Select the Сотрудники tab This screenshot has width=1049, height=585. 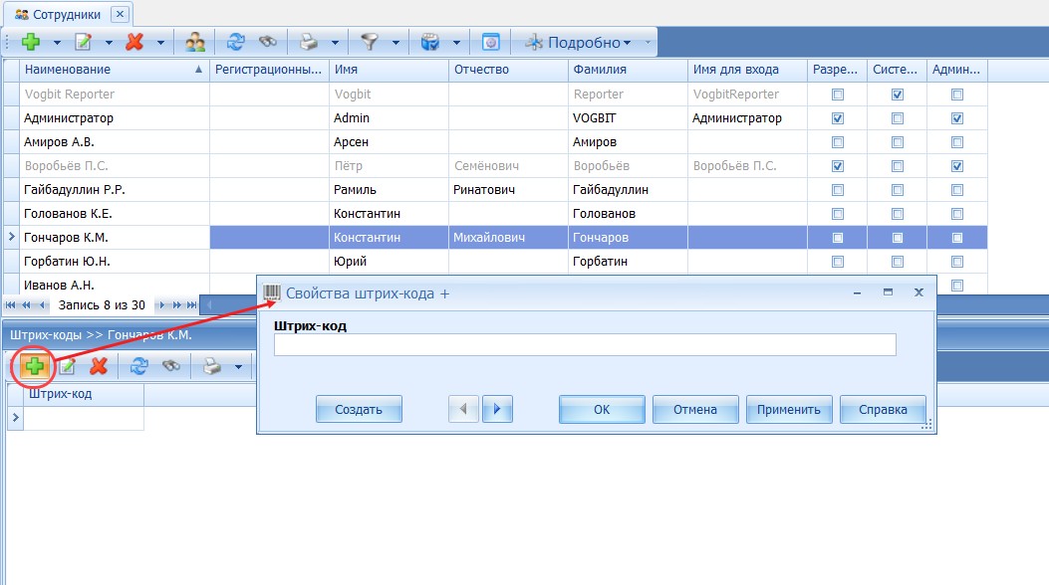click(x=59, y=14)
